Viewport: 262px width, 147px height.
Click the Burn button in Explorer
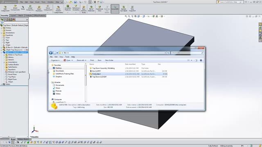coord(99,60)
